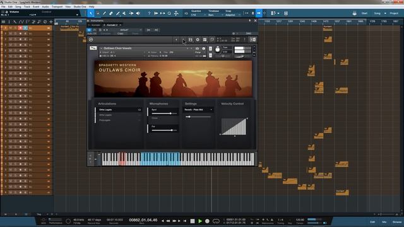Click the Fast Forward button in transport

click(174, 221)
